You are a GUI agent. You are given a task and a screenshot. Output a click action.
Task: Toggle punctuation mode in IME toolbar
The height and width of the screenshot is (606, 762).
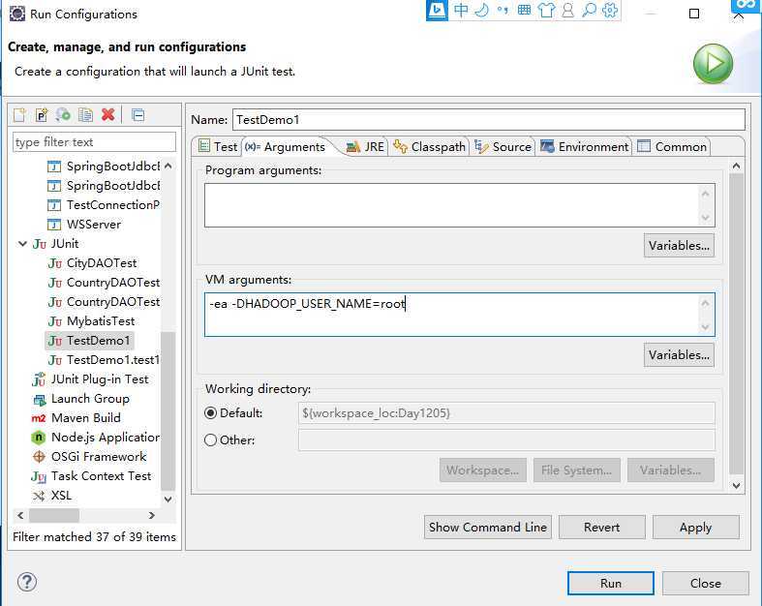pos(503,11)
